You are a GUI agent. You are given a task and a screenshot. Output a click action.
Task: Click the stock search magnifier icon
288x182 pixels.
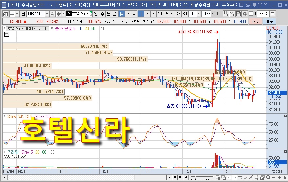(52, 14)
